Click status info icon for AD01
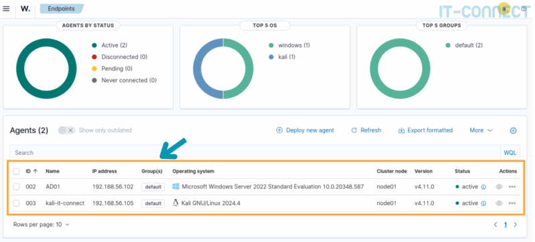The width and height of the screenshot is (535, 242). point(483,187)
